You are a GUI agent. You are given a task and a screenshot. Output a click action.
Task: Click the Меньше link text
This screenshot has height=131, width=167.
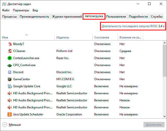(15, 125)
